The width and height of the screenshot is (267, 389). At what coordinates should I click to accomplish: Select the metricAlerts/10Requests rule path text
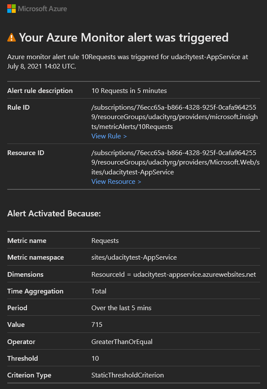point(175,117)
